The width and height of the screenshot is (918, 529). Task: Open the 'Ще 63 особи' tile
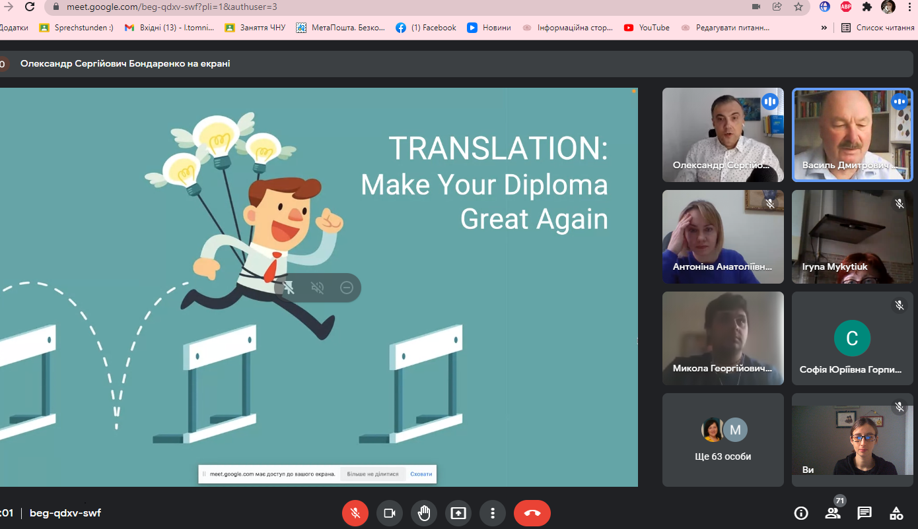coord(723,440)
